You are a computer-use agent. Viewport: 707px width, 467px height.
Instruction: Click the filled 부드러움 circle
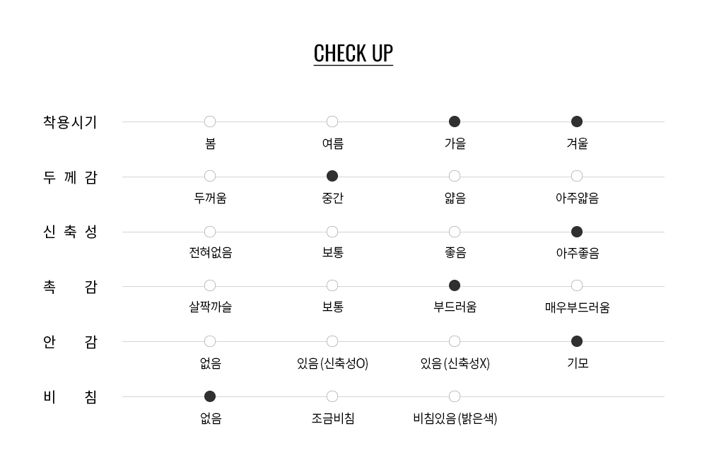pyautogui.click(x=455, y=286)
